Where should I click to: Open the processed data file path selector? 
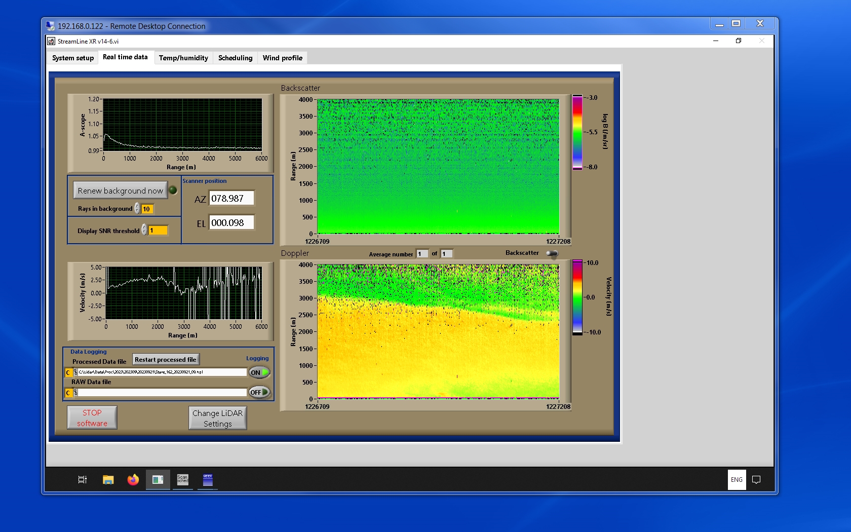click(75, 372)
